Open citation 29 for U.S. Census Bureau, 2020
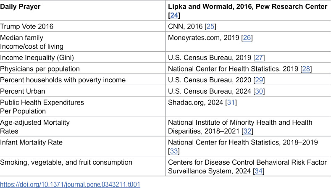This screenshot has height=189, width=331. click(x=259, y=80)
